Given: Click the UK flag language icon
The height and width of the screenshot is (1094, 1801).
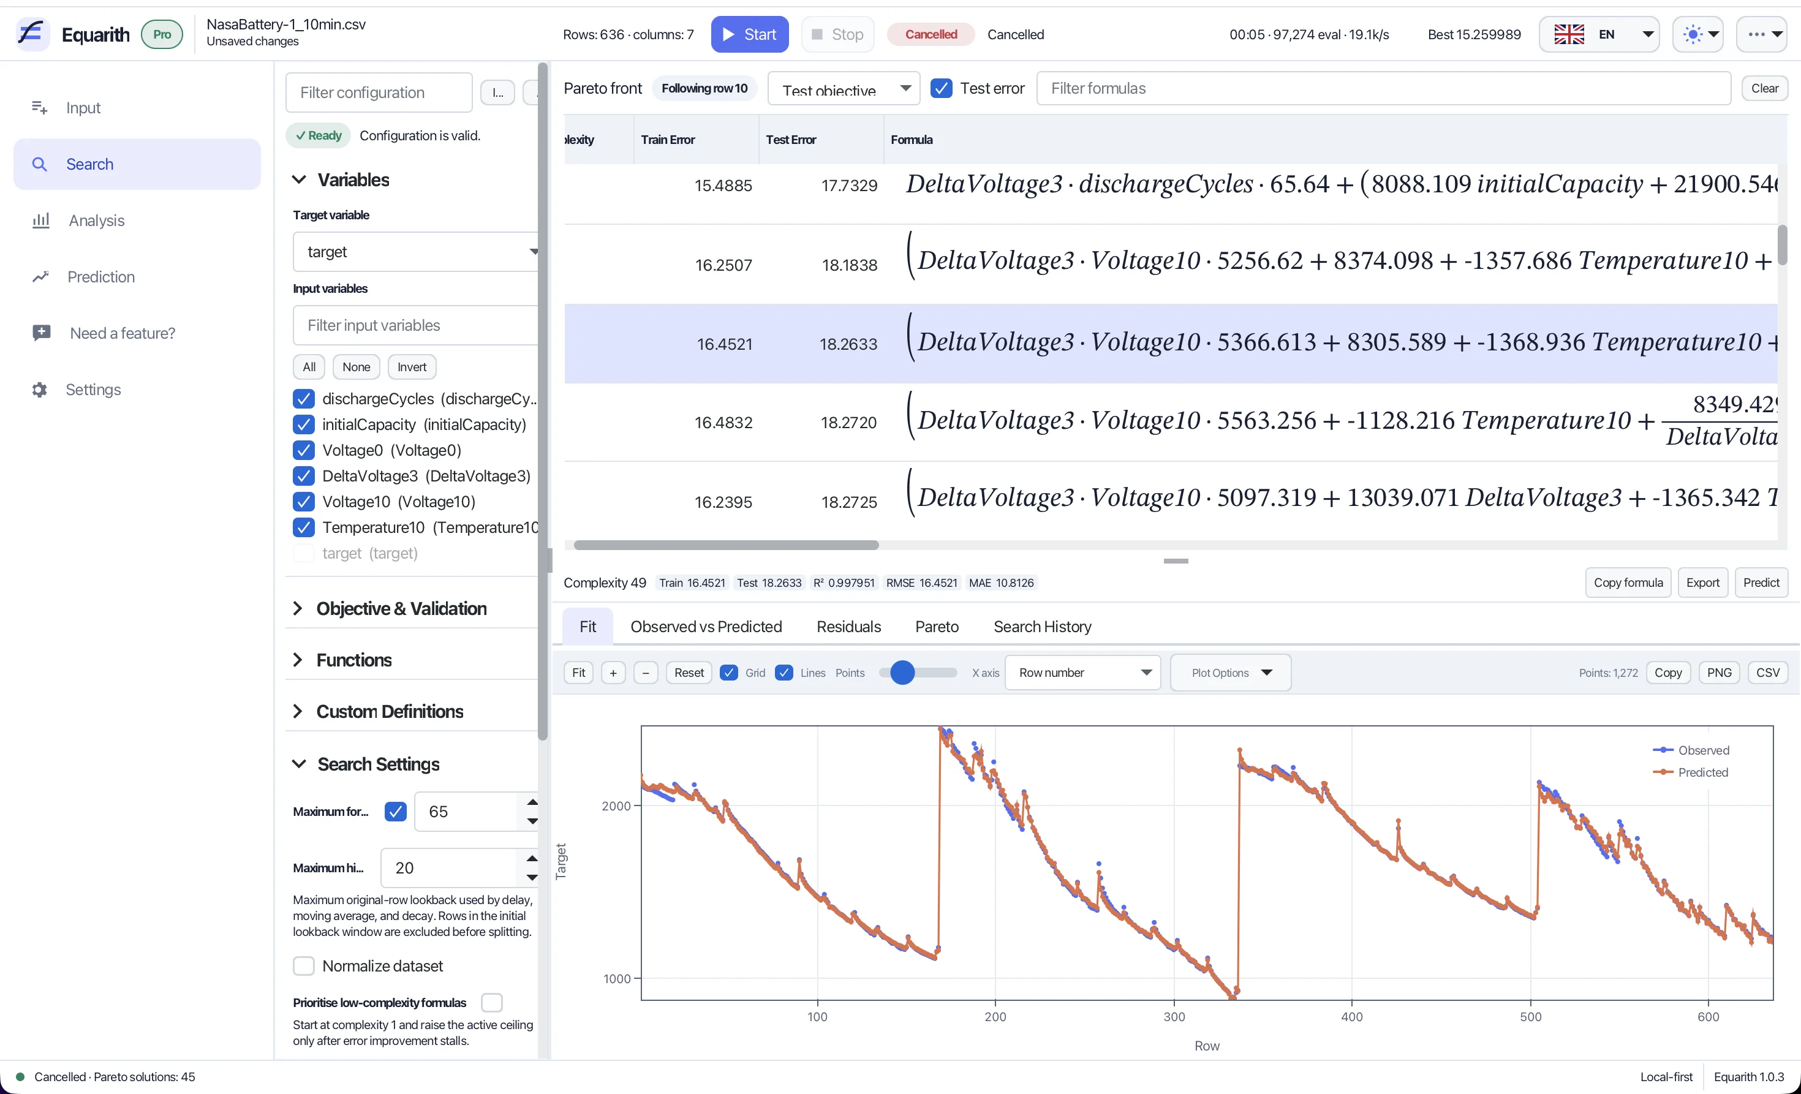Looking at the screenshot, I should 1569,34.
